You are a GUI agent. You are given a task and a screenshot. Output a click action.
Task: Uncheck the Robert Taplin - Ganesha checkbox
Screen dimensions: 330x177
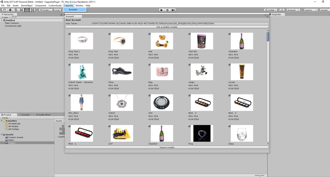(70, 65)
